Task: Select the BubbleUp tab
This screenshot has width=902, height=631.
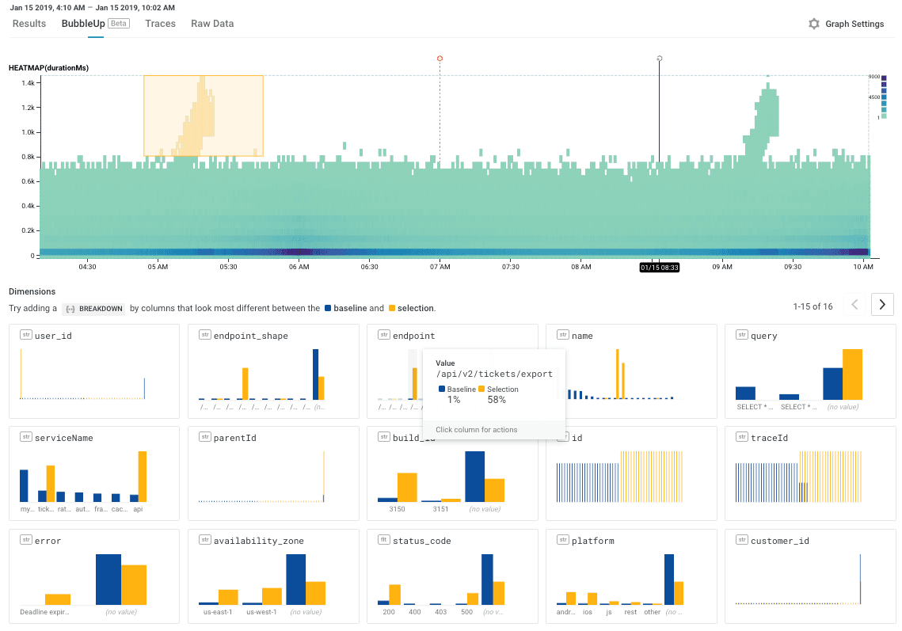Action: pos(83,24)
